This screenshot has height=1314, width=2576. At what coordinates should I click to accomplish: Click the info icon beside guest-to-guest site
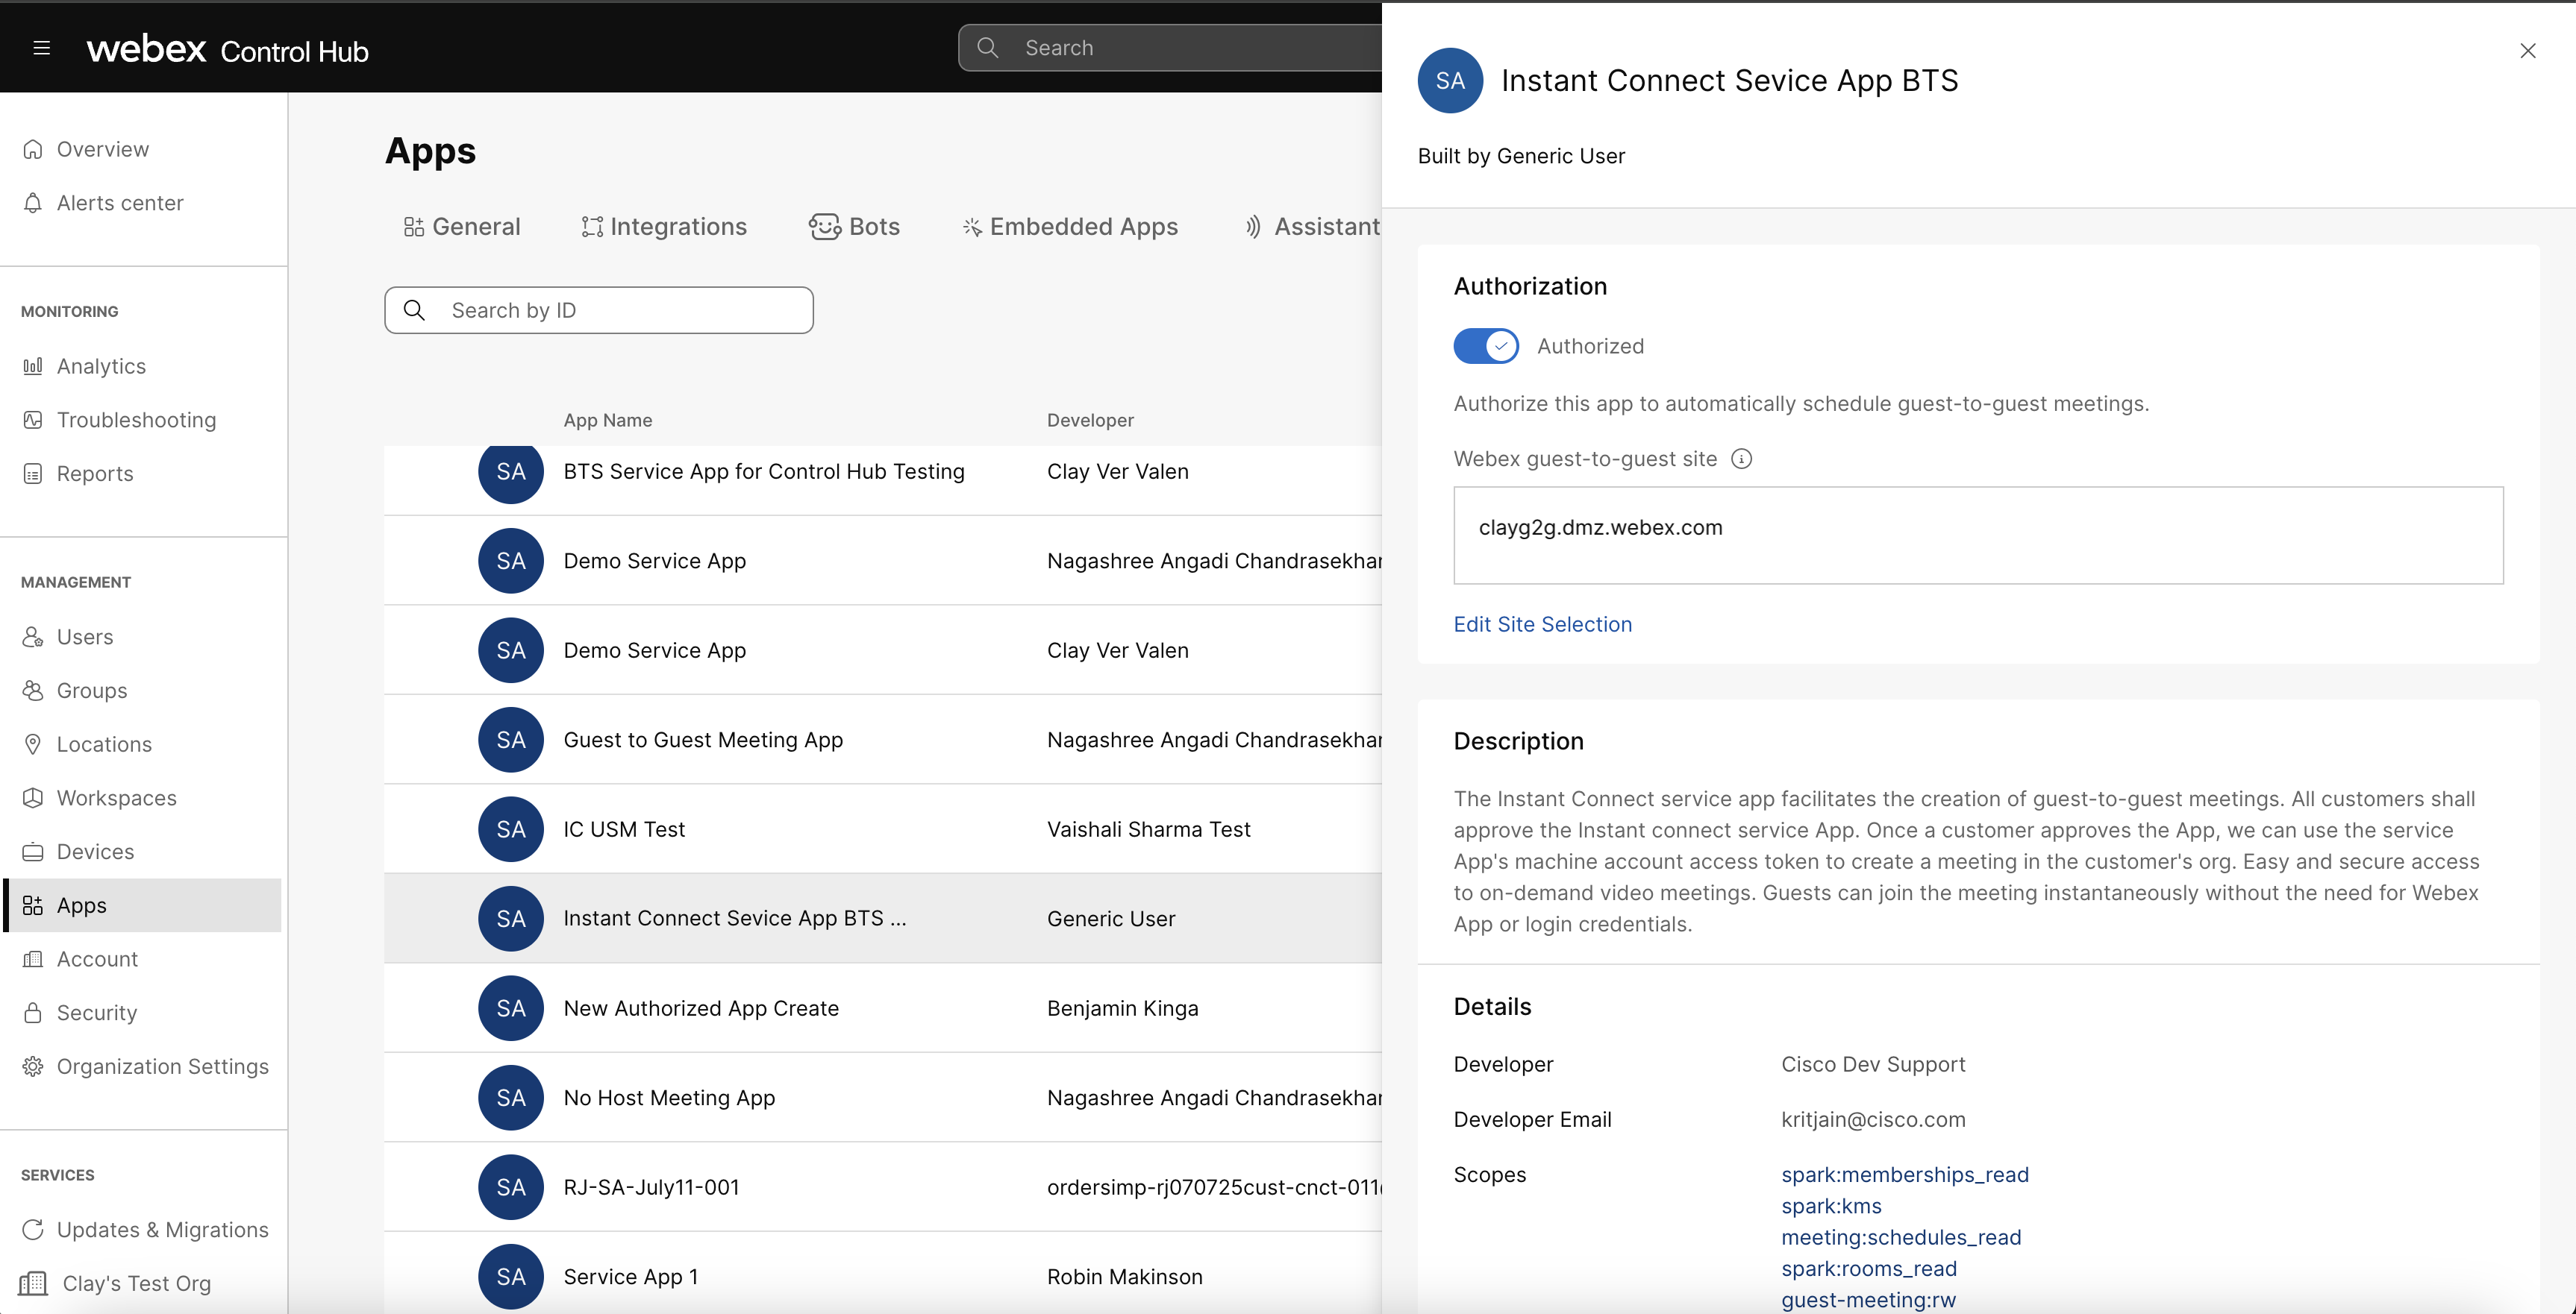click(1741, 459)
